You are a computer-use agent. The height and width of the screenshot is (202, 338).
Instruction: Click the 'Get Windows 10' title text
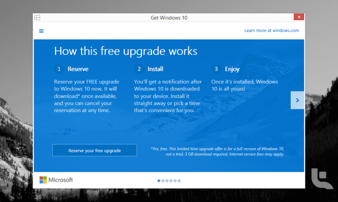tap(169, 18)
